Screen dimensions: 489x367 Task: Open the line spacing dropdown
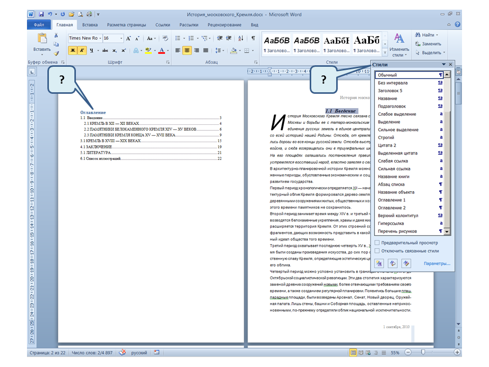coord(220,50)
